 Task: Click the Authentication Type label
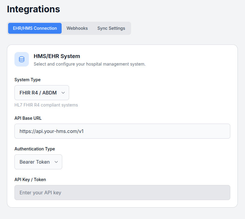click(35, 149)
